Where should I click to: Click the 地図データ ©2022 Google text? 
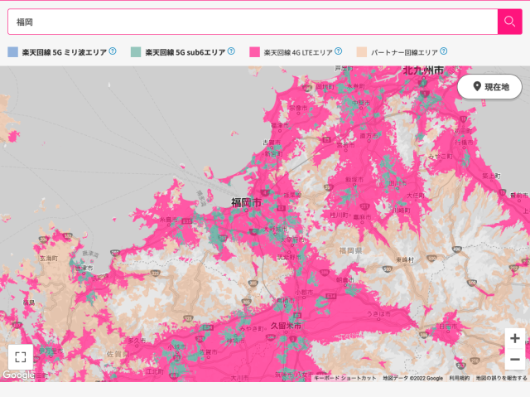412,378
